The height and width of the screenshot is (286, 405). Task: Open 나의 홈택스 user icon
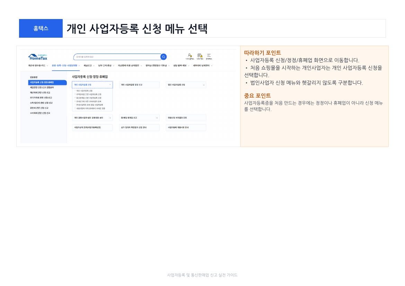coord(190,56)
